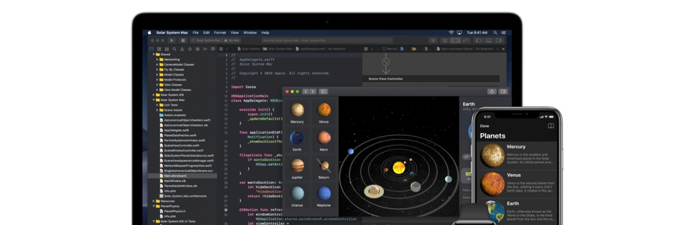The width and height of the screenshot is (676, 225).
Task: Open the Find navigator magnifier icon
Action: [175, 49]
